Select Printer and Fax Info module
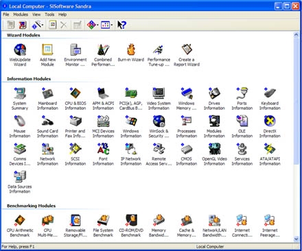Image resolution: width=302 pixels, height=251 pixels. (x=75, y=126)
